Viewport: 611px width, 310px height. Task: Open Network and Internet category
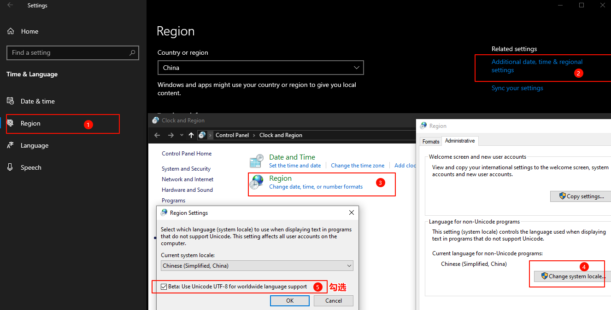tap(188, 179)
